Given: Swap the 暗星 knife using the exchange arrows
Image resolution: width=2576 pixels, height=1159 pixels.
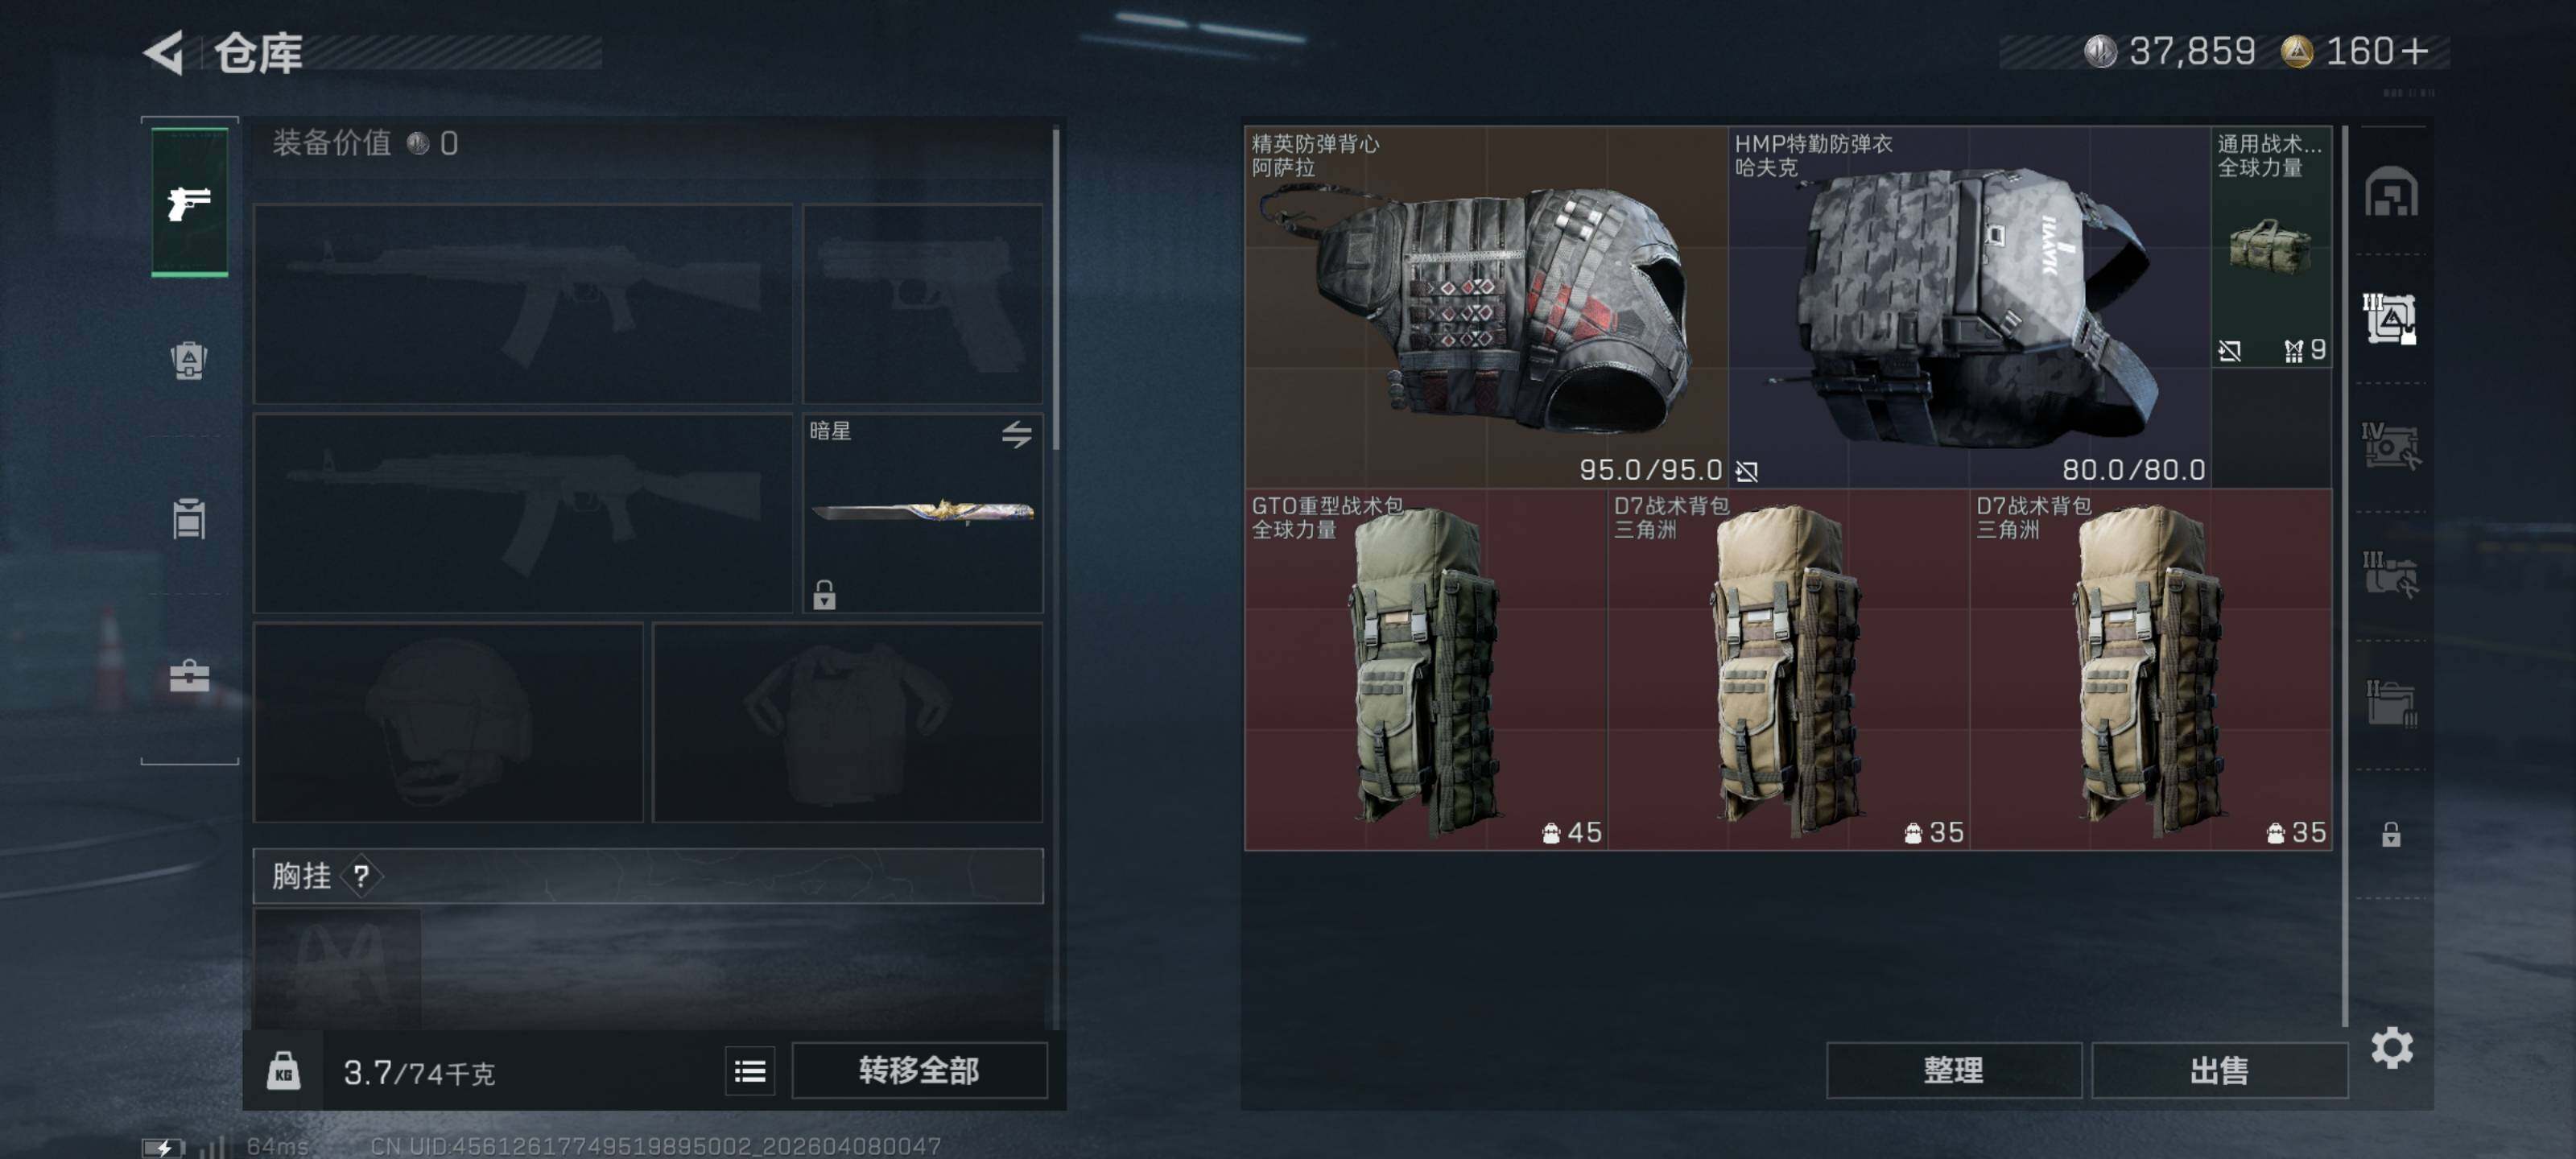Looking at the screenshot, I should (1017, 434).
